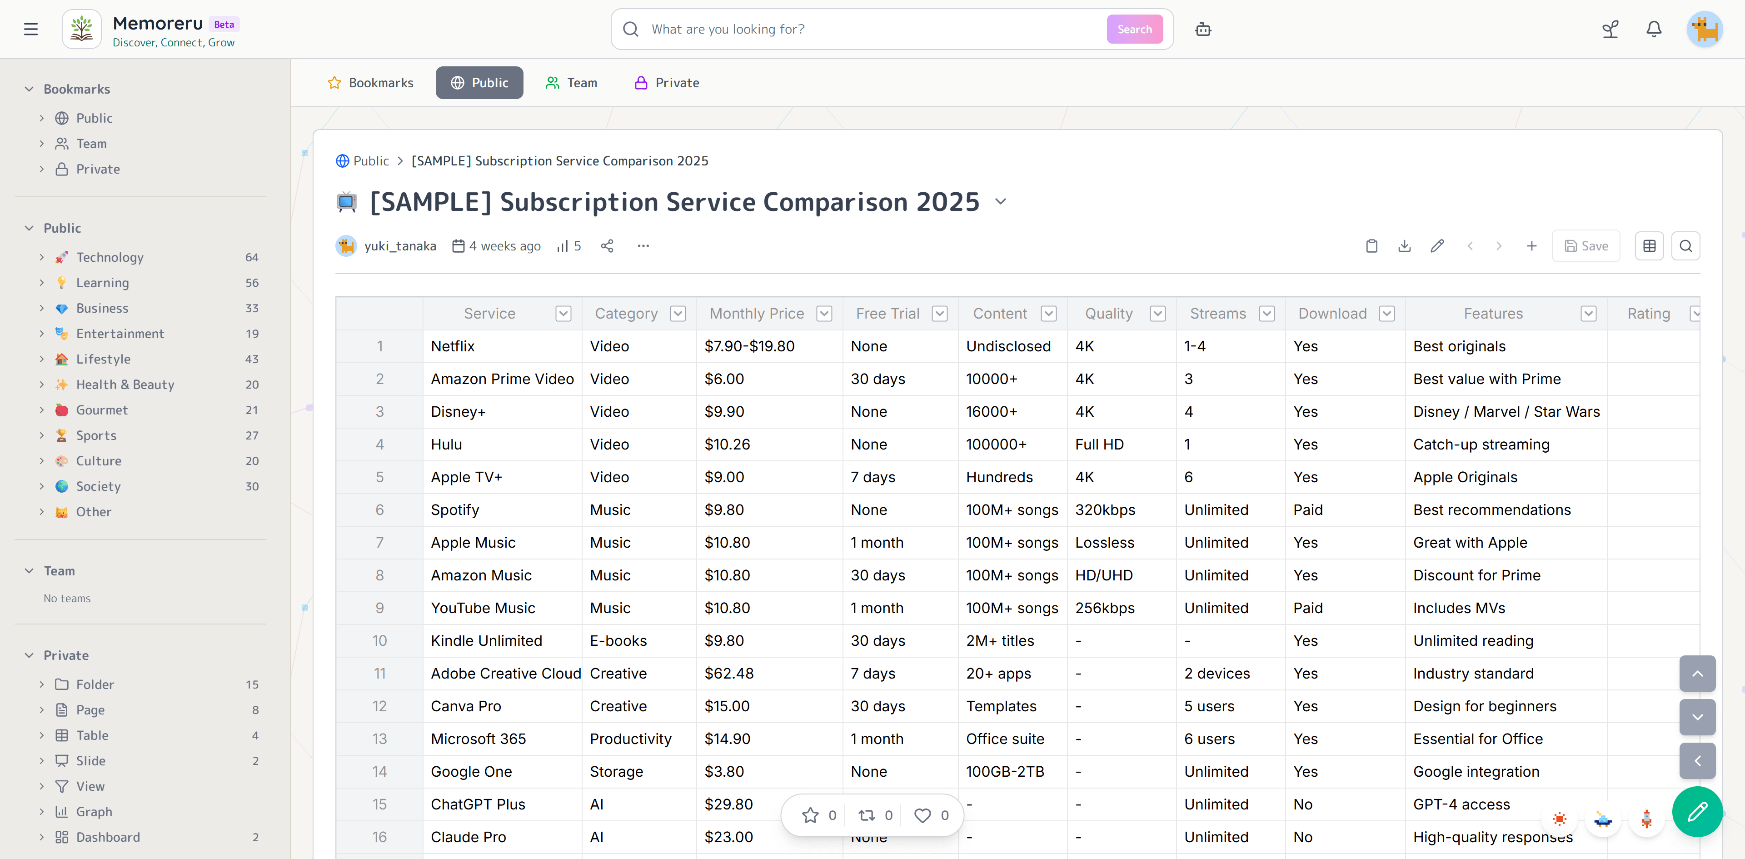Expand the Private Folder tree item
The height and width of the screenshot is (859, 1745).
click(x=41, y=684)
